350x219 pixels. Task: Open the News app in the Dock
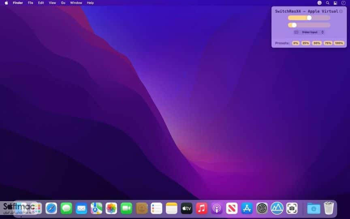(232, 208)
